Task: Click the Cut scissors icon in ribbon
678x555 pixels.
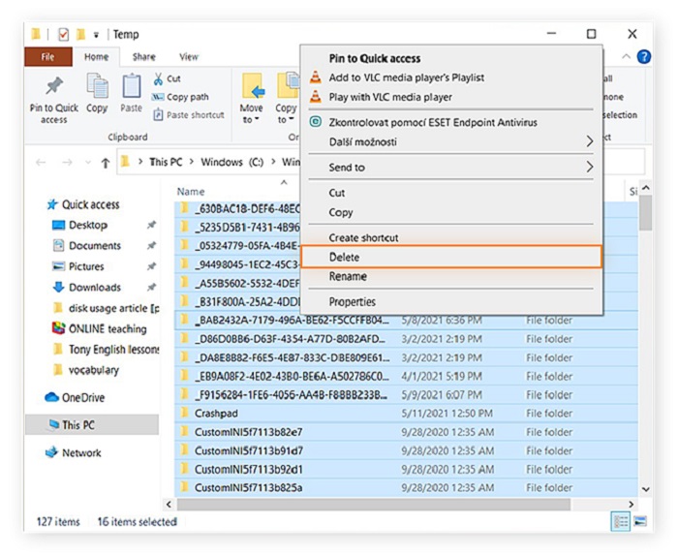Action: pos(158,78)
